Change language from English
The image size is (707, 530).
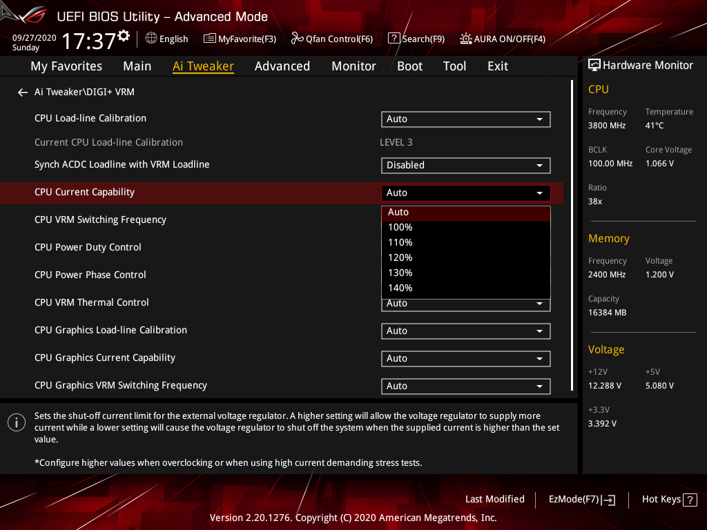(173, 39)
